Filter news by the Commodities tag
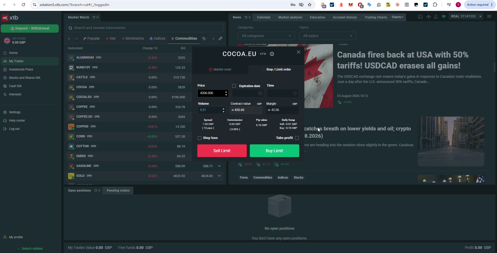This screenshot has height=253, width=497. (263, 178)
